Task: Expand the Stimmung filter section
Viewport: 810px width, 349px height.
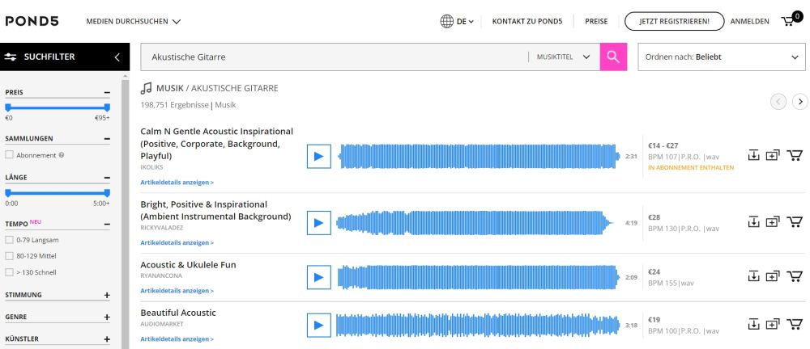Action: click(107, 296)
